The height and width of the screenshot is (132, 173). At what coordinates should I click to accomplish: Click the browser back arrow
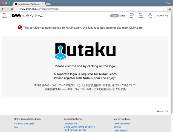click(x=3, y=9)
